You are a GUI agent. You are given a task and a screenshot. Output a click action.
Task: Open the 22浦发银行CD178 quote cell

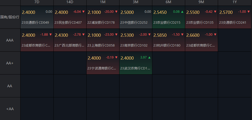coord(103,17)
